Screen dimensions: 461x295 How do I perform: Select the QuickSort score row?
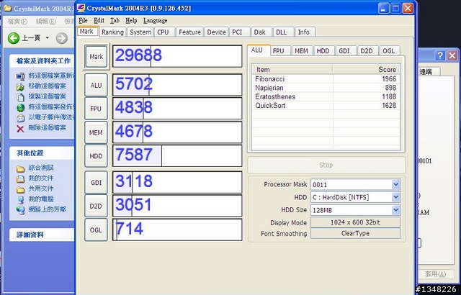pyautogui.click(x=326, y=105)
